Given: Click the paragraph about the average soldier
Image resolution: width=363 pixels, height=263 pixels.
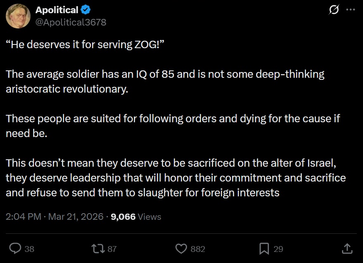Looking at the screenshot, I should [x=165, y=81].
